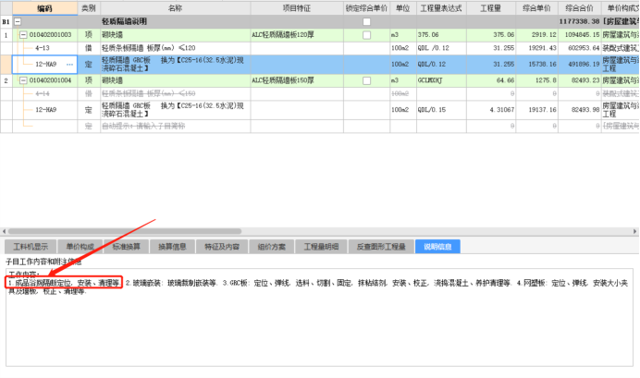The height and width of the screenshot is (378, 640).
Task: Collapse the B1 轻质隔墙说明 section
Action: [x=18, y=21]
